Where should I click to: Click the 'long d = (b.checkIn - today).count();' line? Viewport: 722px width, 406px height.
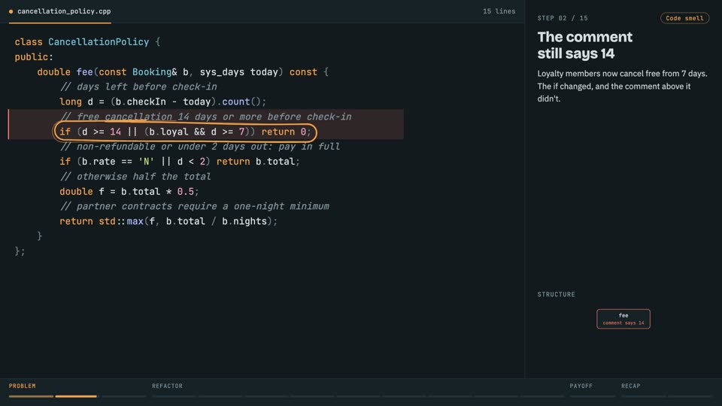pos(162,101)
